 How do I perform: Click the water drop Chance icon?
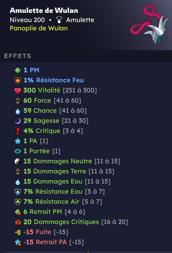18,111
